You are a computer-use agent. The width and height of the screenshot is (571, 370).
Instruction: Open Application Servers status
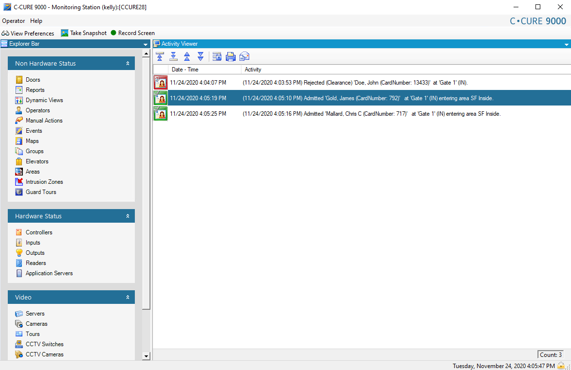[x=49, y=273]
